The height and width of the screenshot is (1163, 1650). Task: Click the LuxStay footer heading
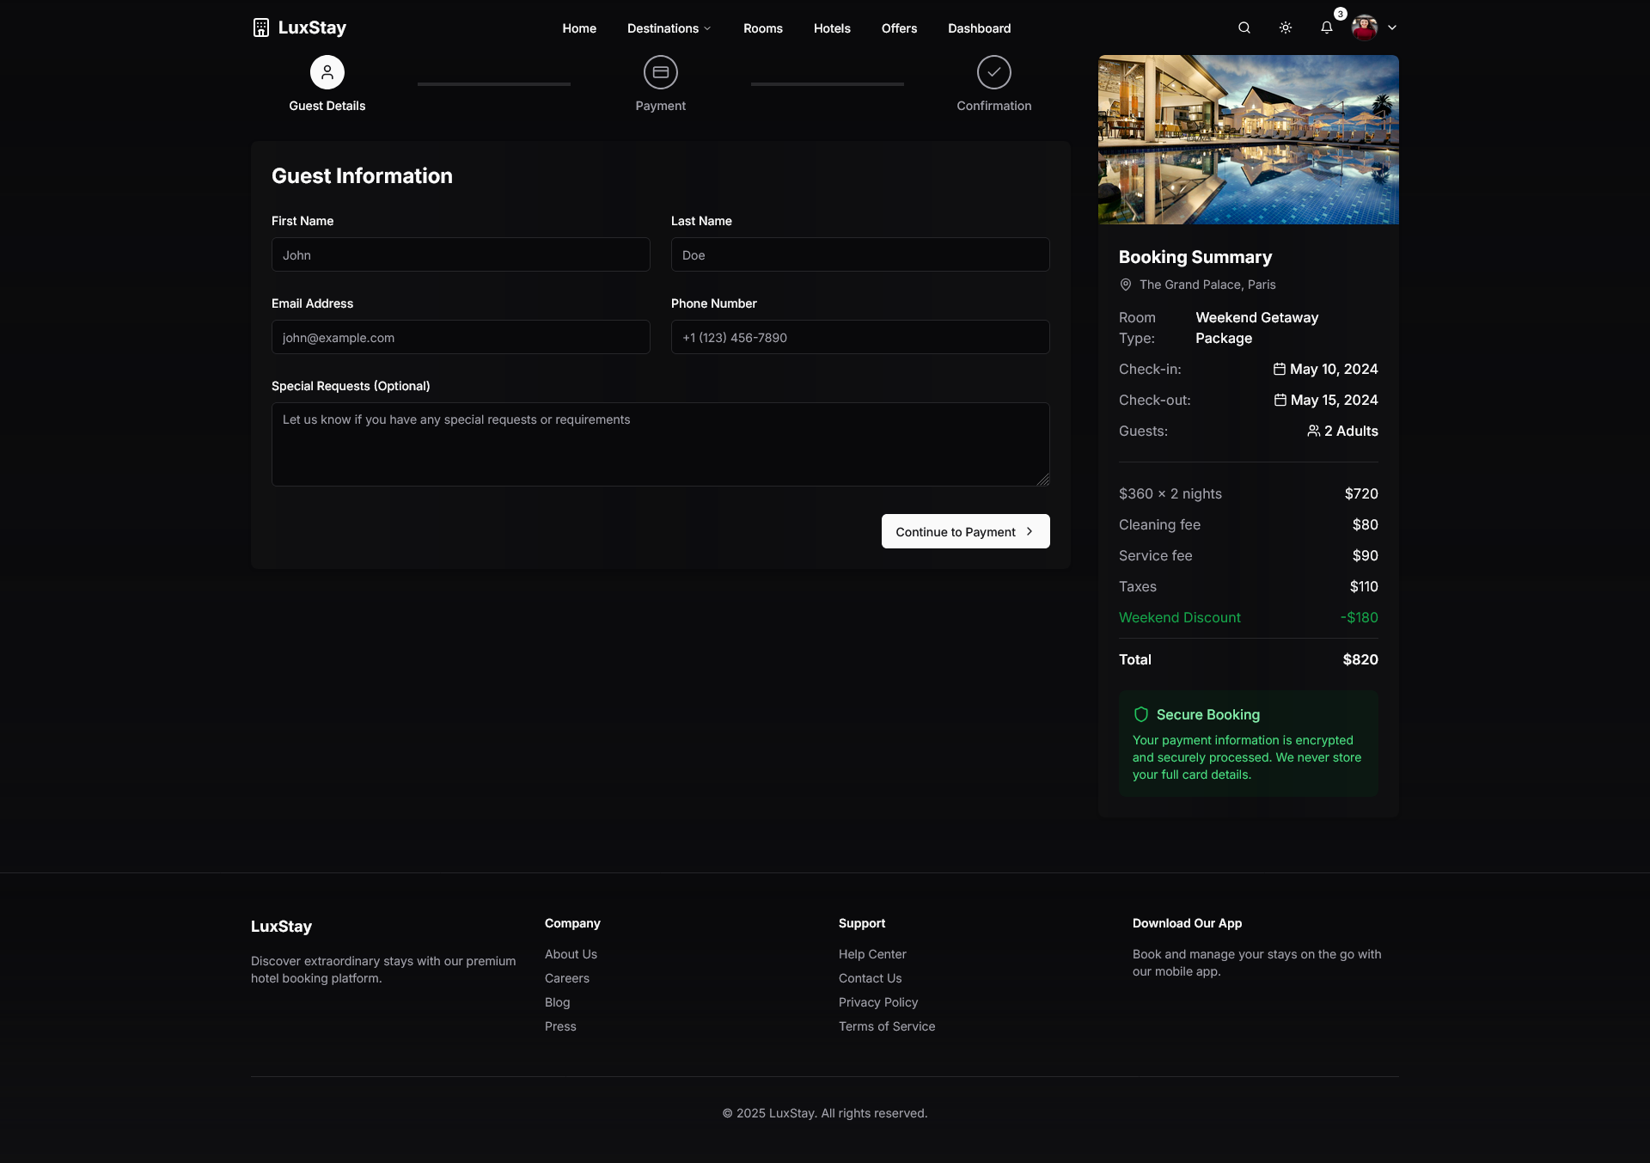[x=281, y=927]
